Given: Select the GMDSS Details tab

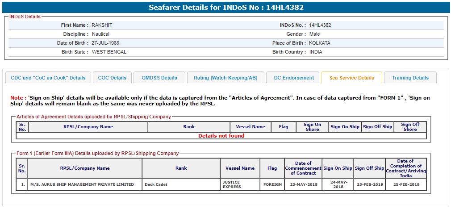Looking at the screenshot, I should [159, 78].
